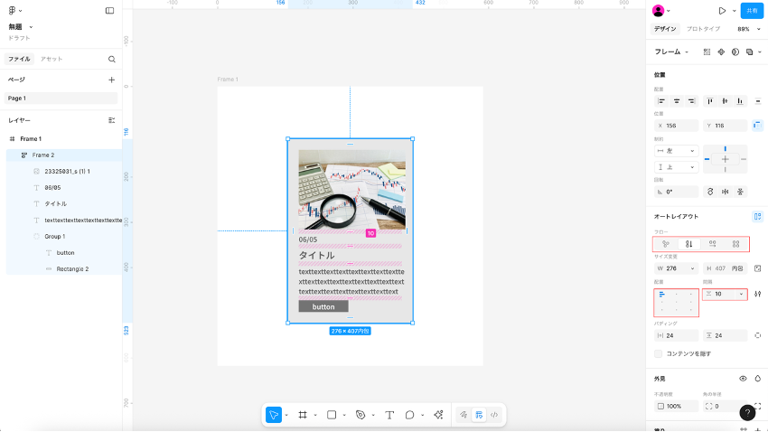Viewport: 768px width, 432px height.
Task: Click the Rectangle shape tool
Action: (332, 415)
